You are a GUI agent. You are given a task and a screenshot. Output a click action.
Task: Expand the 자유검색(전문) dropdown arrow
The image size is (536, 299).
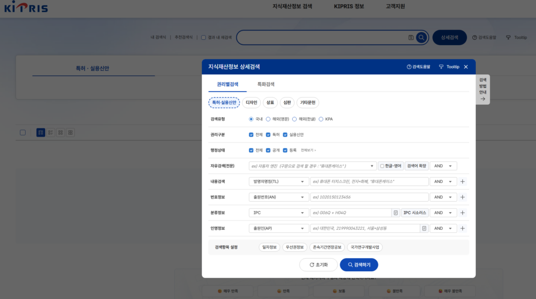point(372,166)
